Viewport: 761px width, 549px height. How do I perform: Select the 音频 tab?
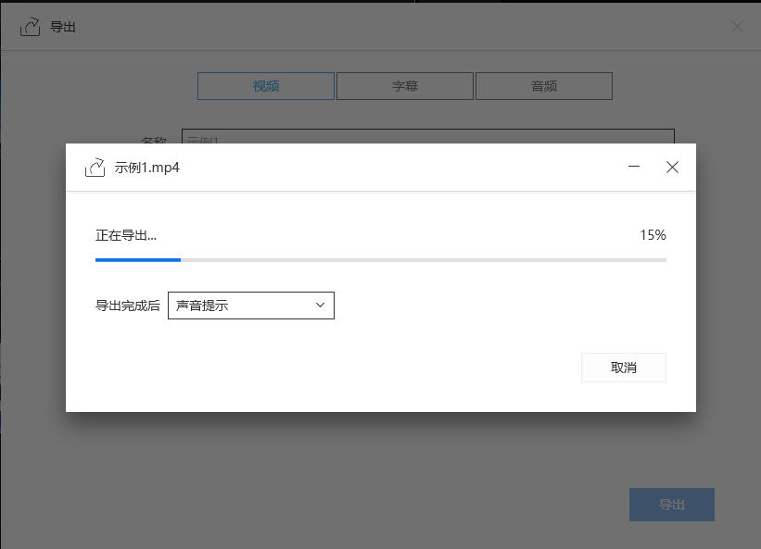coord(544,86)
